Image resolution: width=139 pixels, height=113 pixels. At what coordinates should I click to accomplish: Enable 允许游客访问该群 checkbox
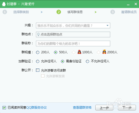(x=38, y=70)
